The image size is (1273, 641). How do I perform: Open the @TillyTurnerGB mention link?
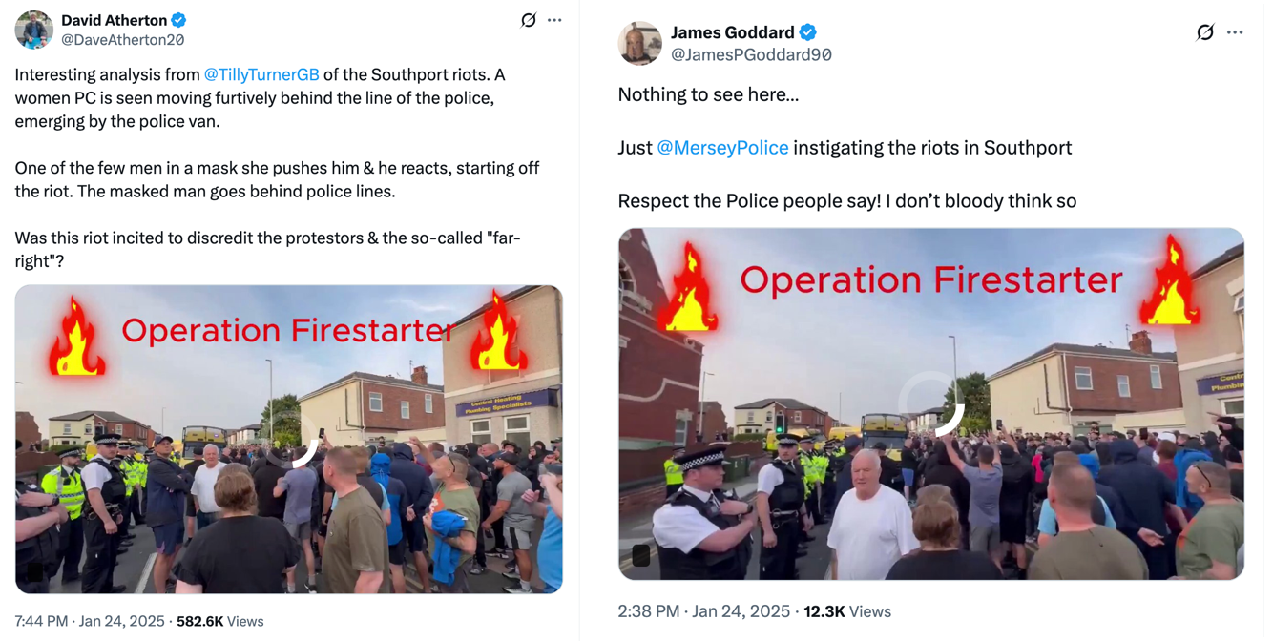point(261,74)
